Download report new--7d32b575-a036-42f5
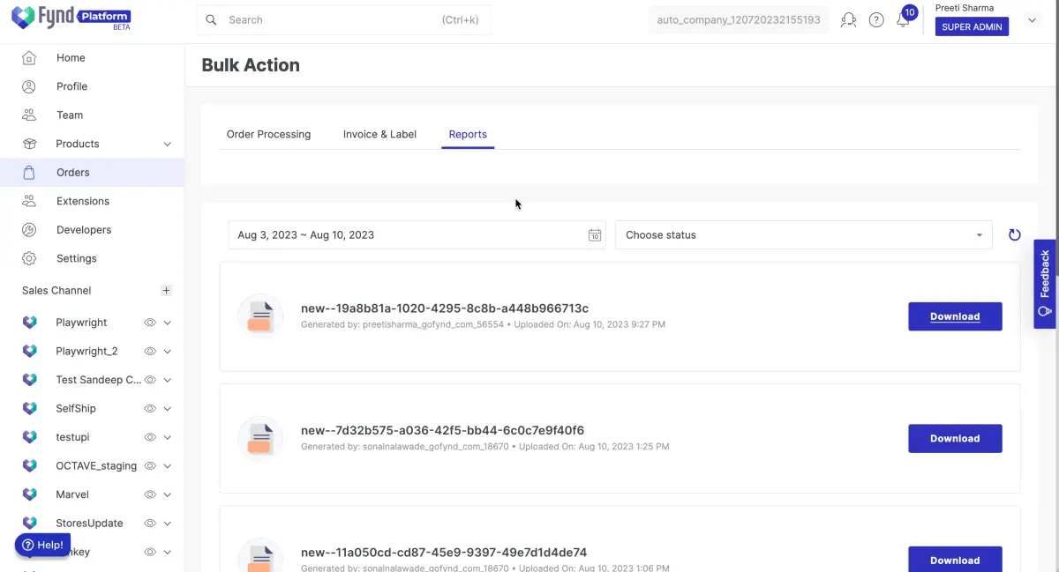The height and width of the screenshot is (572, 1059). tap(955, 438)
